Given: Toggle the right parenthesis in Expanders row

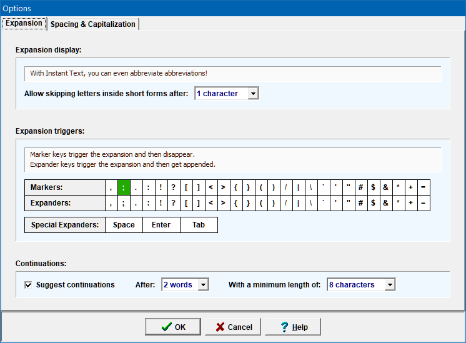Looking at the screenshot, I should click(274, 203).
